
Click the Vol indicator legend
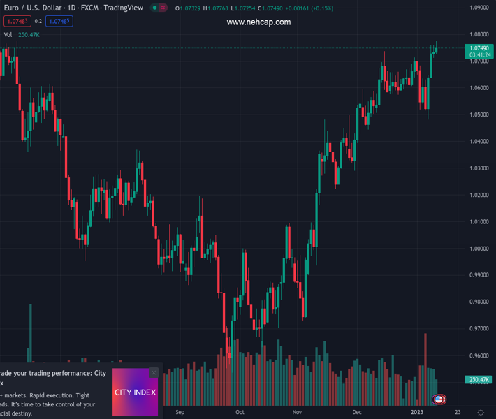pos(8,34)
